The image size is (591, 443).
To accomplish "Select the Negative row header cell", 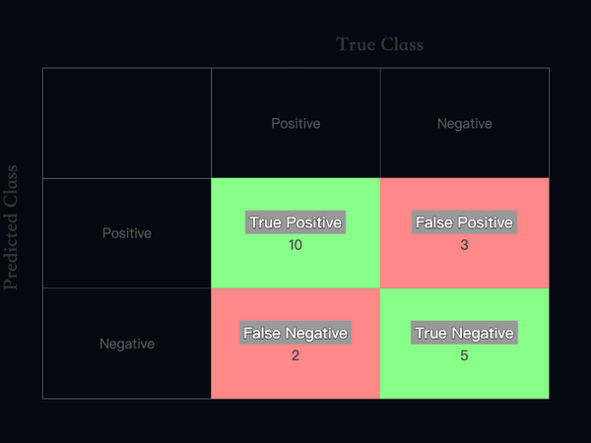I will [127, 344].
